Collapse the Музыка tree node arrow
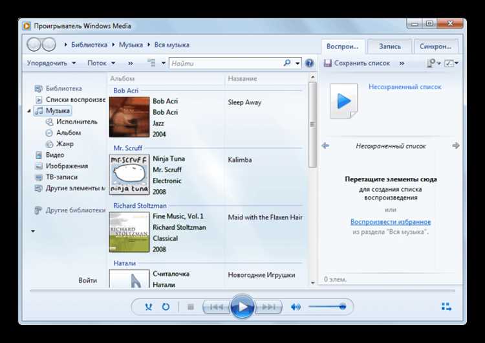 click(x=29, y=111)
